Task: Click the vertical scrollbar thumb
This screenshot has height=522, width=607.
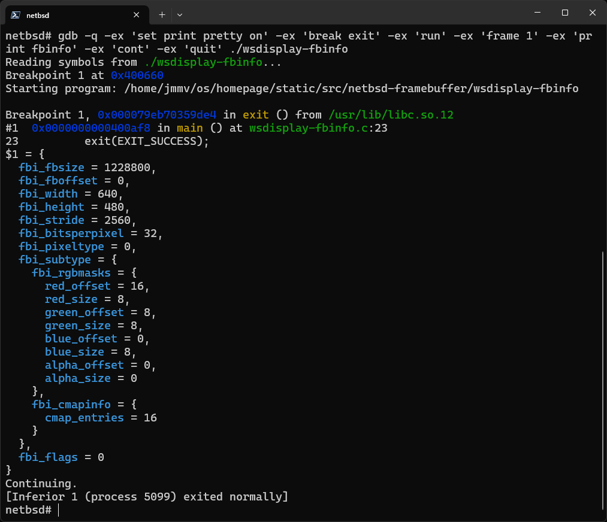Action: tap(603, 381)
